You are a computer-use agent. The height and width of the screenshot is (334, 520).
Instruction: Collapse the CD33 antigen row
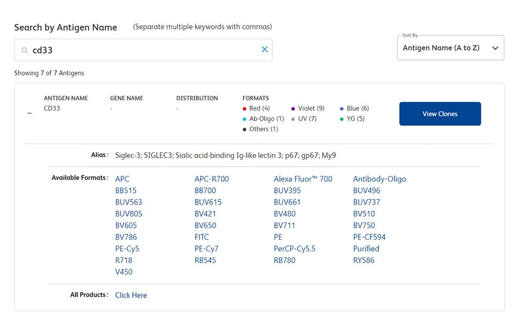29,114
